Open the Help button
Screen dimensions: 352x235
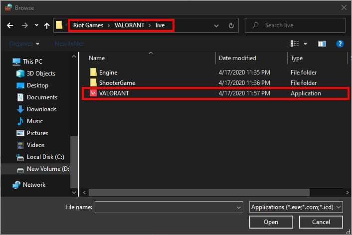click(x=340, y=44)
